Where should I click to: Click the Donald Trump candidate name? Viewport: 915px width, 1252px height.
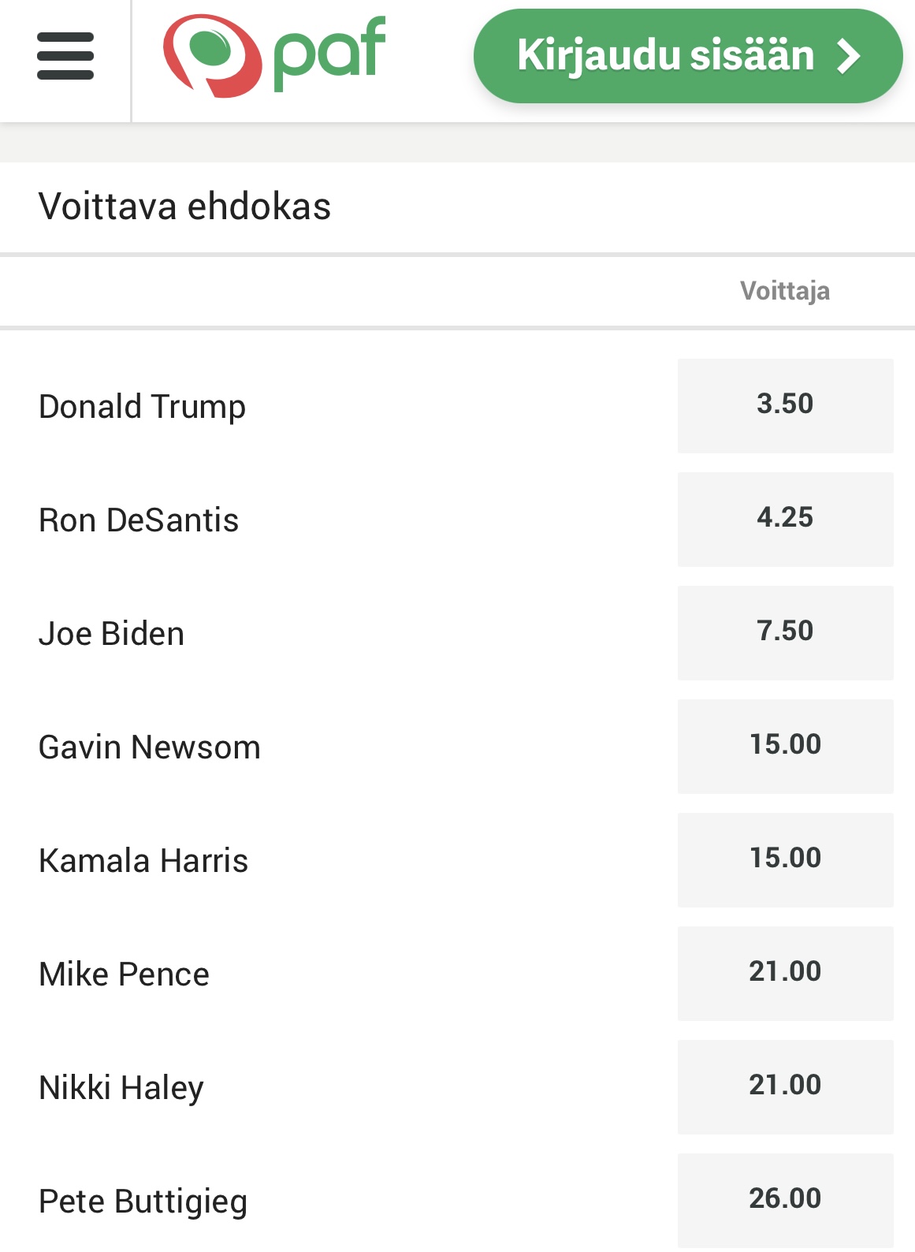[x=142, y=407]
